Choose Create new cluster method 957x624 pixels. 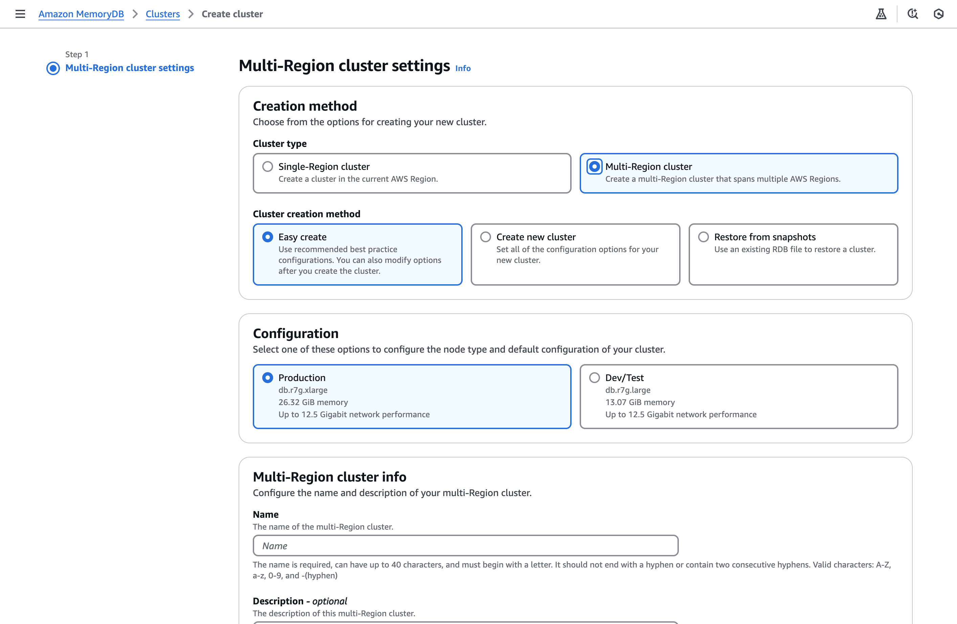click(x=485, y=237)
